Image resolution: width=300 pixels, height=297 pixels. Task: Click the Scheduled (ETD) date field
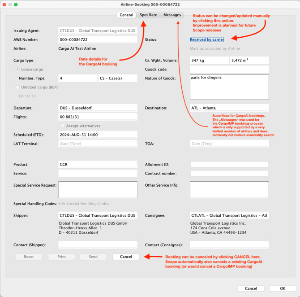point(98,135)
